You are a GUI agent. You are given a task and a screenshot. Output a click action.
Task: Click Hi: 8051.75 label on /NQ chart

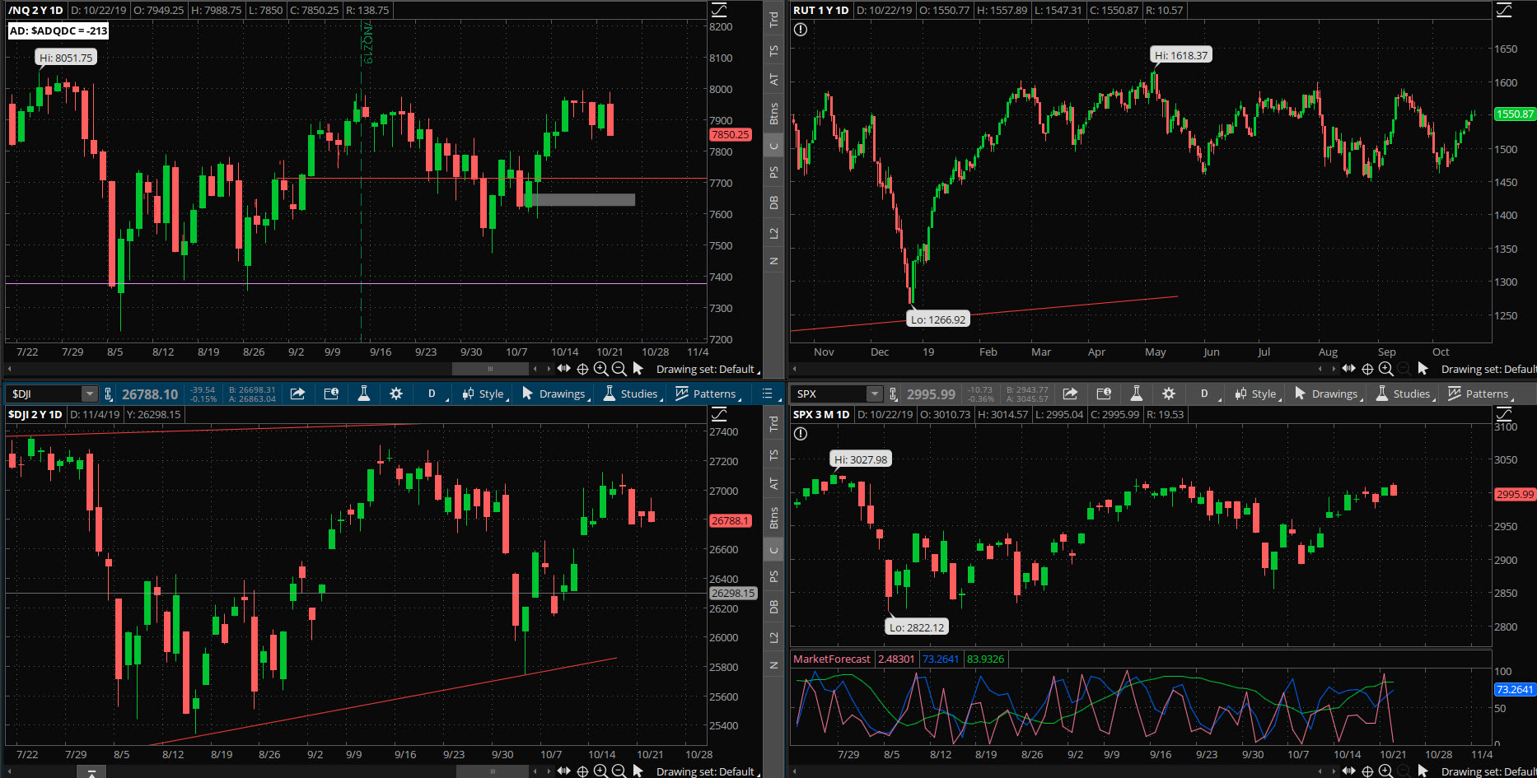point(66,58)
